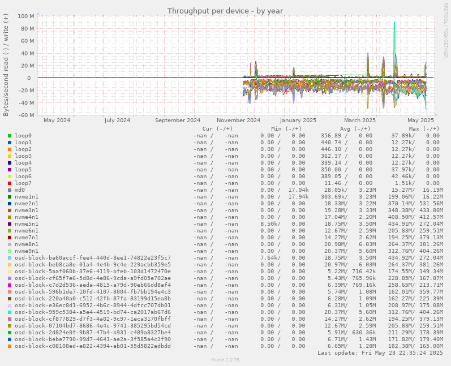
Task: Click the Bytes/second read/write axis title
Action: pos(6,65)
